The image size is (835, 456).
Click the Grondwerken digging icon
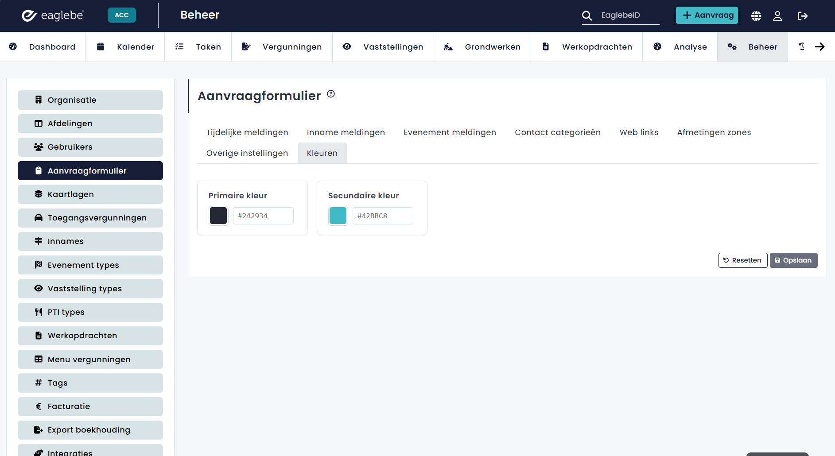click(x=448, y=46)
